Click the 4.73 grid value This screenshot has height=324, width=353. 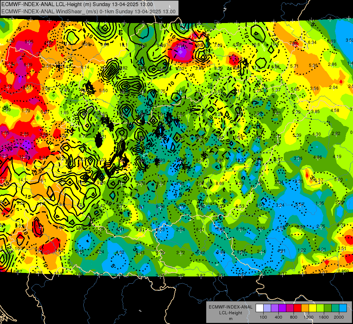point(341,225)
